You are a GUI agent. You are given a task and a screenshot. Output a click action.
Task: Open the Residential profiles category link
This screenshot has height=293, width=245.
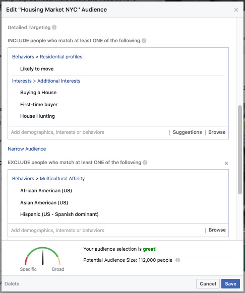click(x=61, y=56)
